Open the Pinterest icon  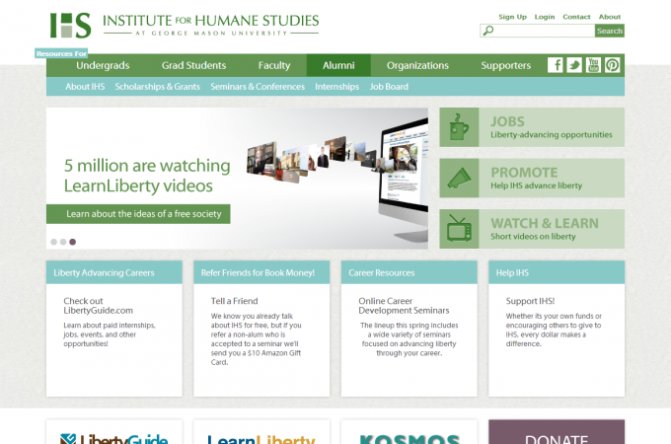613,65
